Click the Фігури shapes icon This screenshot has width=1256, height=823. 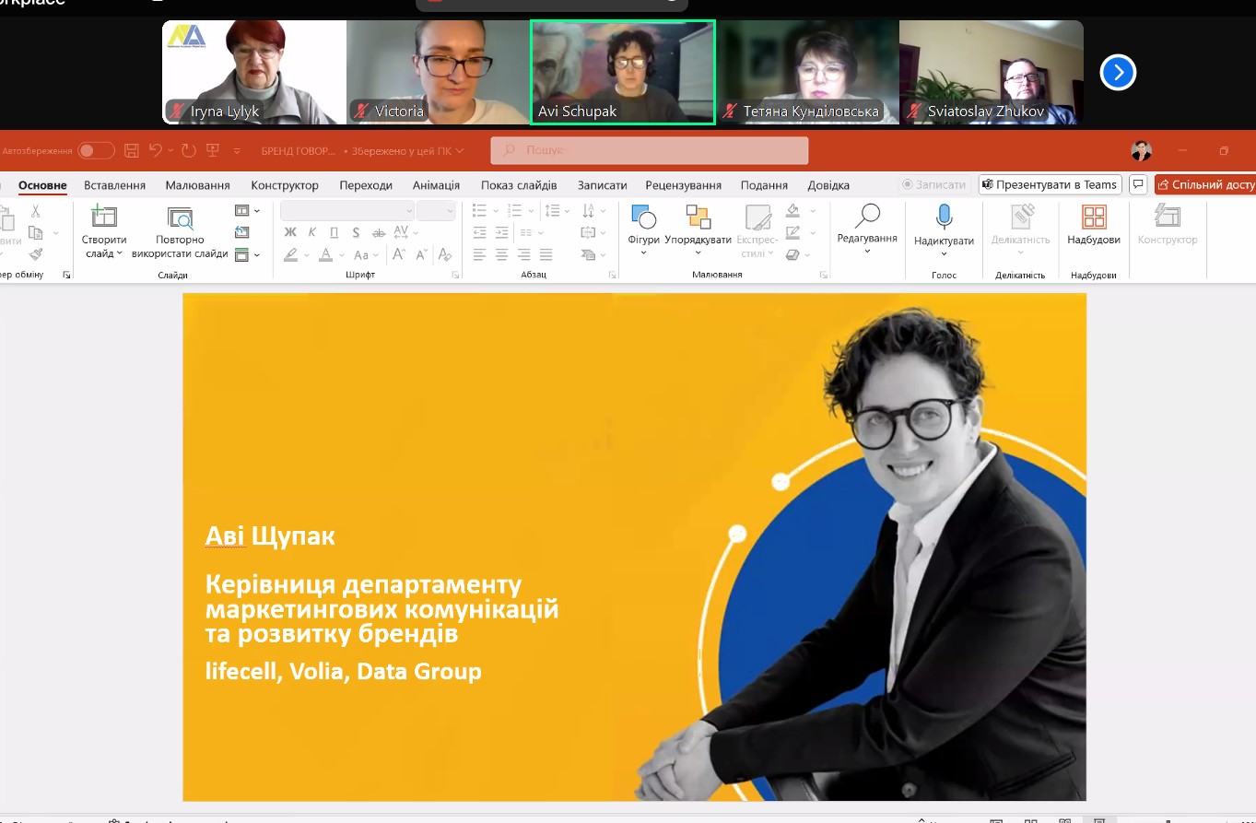[643, 218]
